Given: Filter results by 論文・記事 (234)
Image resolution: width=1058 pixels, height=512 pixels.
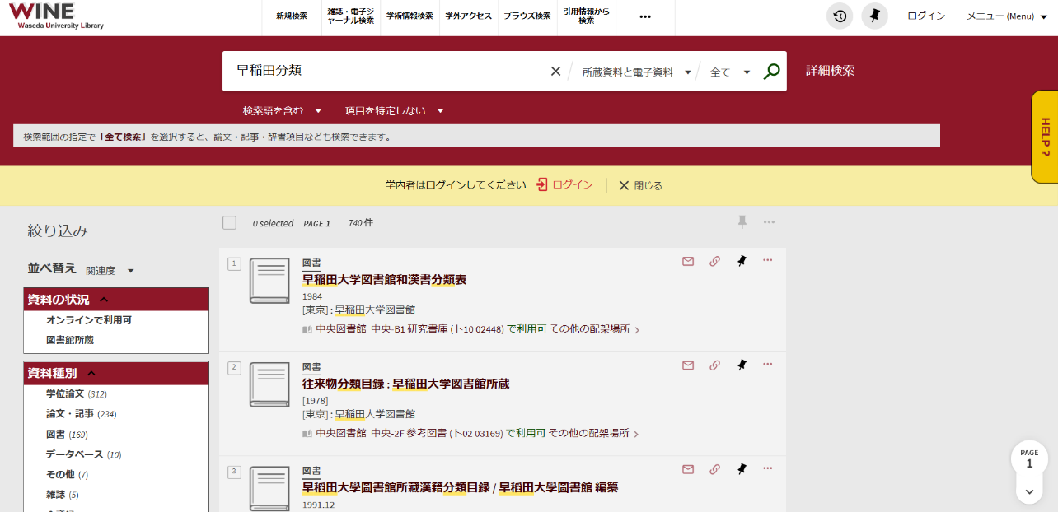Looking at the screenshot, I should click(81, 414).
